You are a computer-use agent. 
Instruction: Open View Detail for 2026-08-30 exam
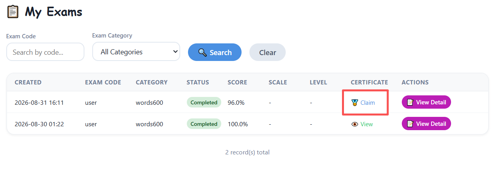click(426, 124)
